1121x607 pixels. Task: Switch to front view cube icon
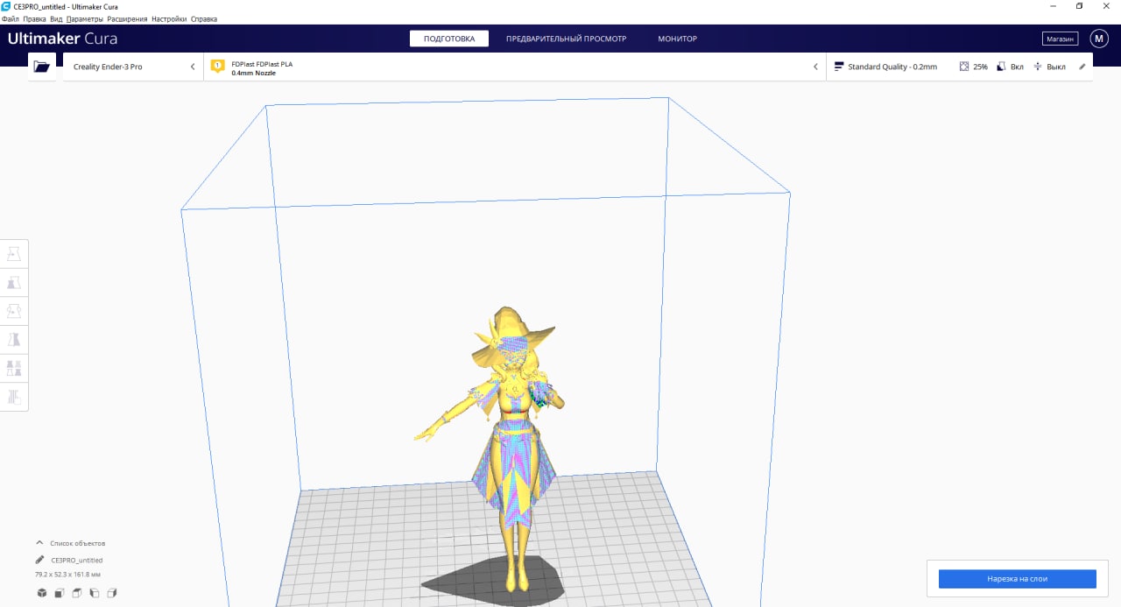click(59, 593)
